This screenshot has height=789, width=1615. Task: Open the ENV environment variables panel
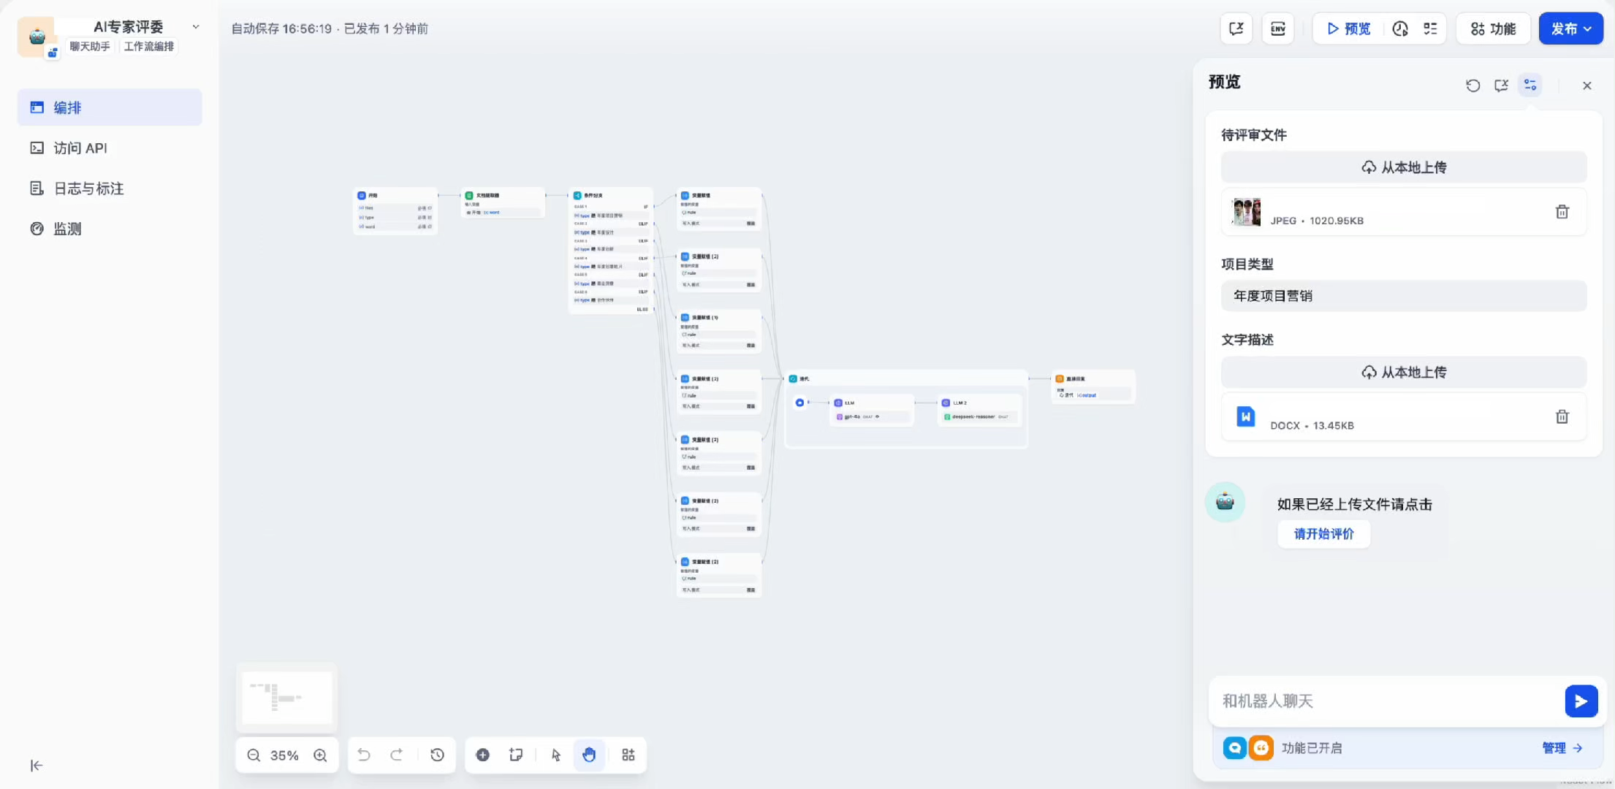(1278, 28)
